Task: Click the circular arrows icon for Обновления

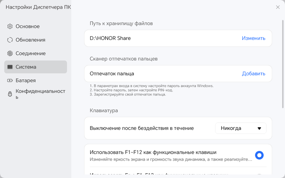Action: pyautogui.click(x=10, y=40)
